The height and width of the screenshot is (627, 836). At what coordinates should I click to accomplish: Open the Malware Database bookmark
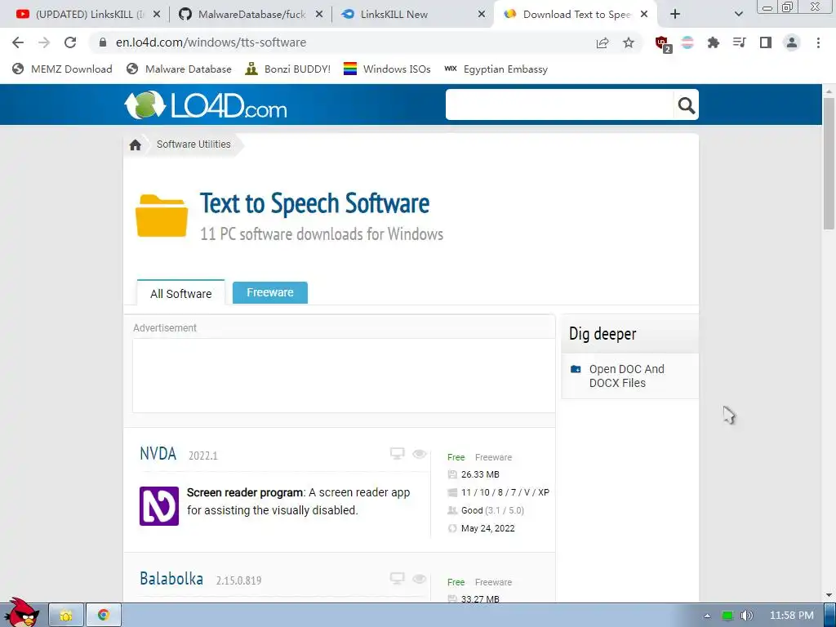point(179,69)
